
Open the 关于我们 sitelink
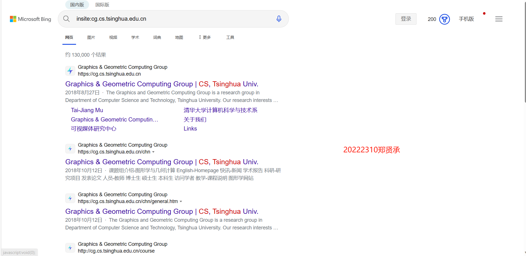[x=195, y=120]
